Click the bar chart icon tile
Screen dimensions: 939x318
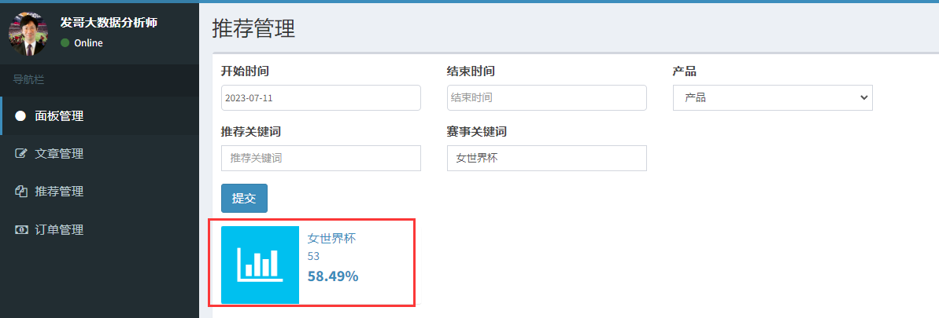point(260,265)
